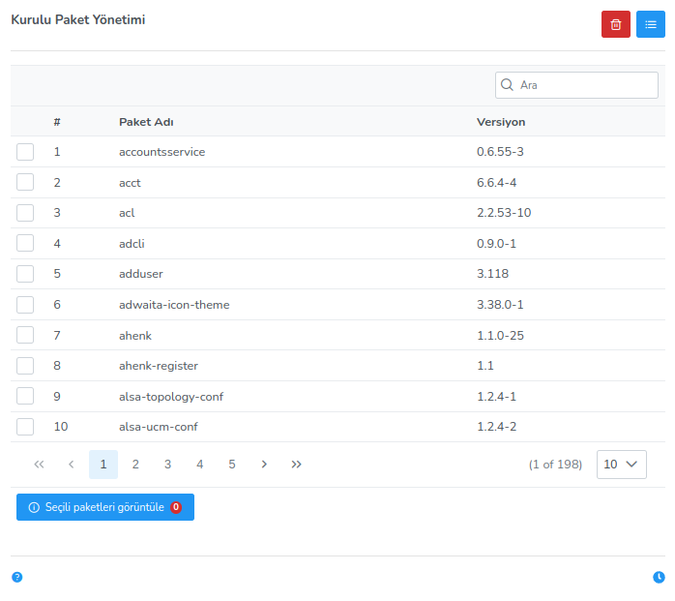Check the ahenk-register package row
675x601 pixels.
(x=25, y=366)
